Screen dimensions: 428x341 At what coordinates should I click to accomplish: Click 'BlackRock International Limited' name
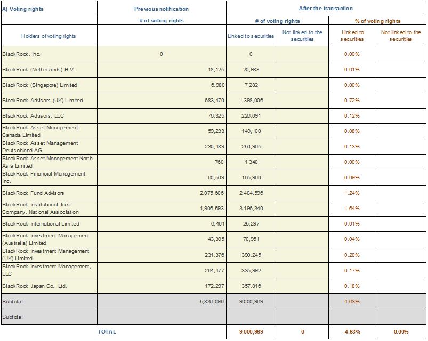coord(41,223)
